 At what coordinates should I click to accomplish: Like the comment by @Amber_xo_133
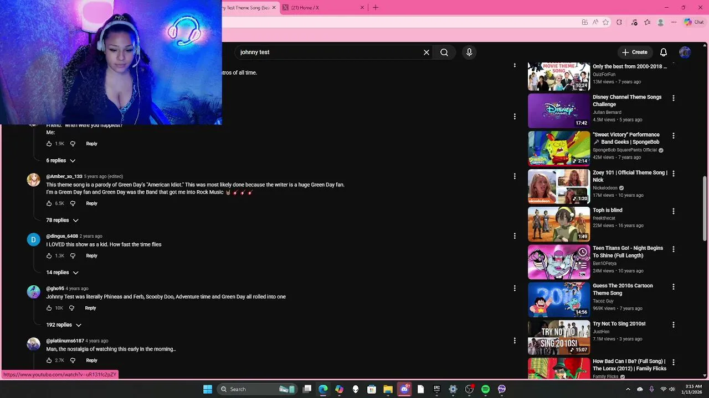point(49,203)
